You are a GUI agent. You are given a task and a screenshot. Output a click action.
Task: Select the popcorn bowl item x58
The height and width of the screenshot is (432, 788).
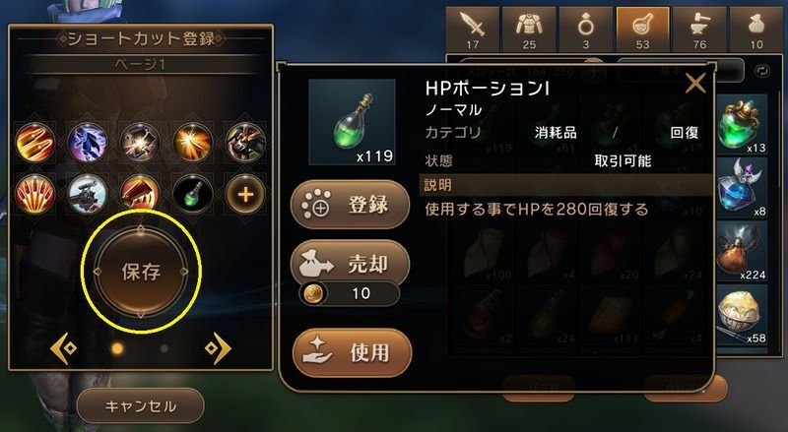click(x=742, y=315)
